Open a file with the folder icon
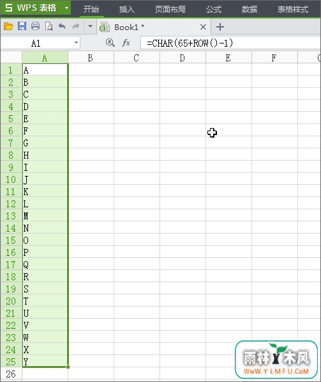Screen dimensions: 321x382 click(x=8, y=26)
